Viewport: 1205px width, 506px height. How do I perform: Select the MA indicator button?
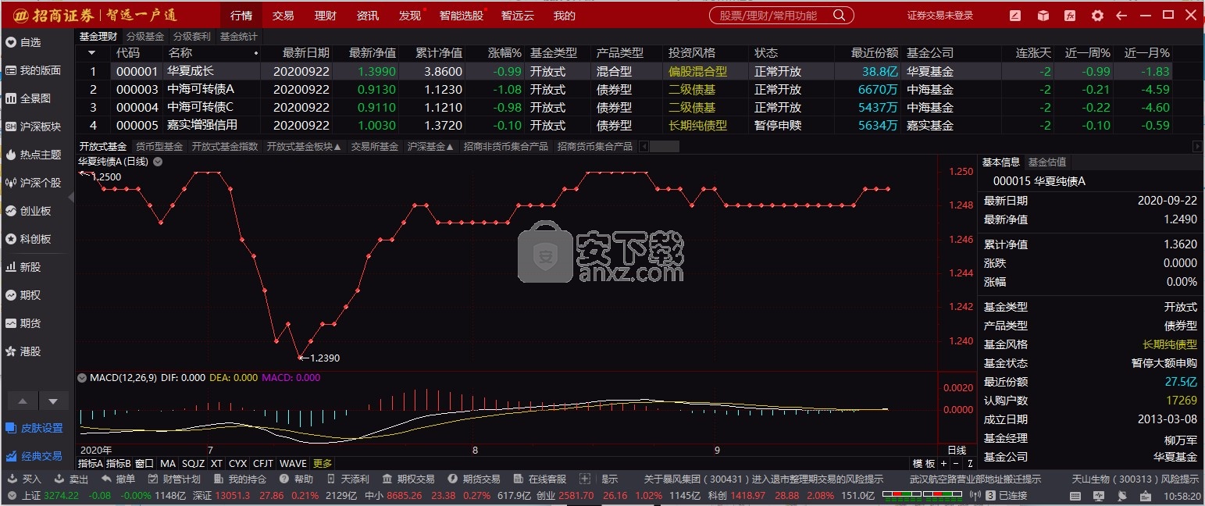pos(168,463)
